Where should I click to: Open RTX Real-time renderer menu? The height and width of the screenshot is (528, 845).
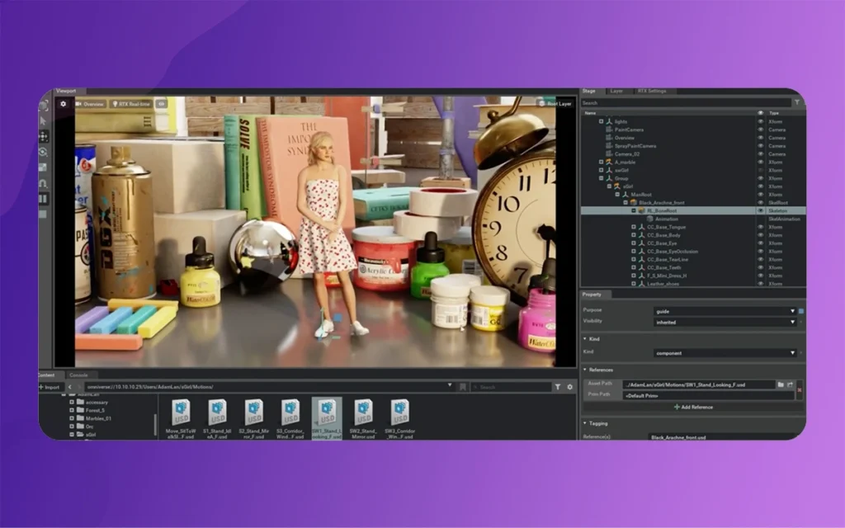coord(131,104)
